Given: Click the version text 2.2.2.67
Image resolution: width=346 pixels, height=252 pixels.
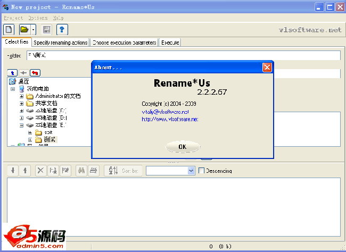Looking at the screenshot, I should pyautogui.click(x=212, y=92).
